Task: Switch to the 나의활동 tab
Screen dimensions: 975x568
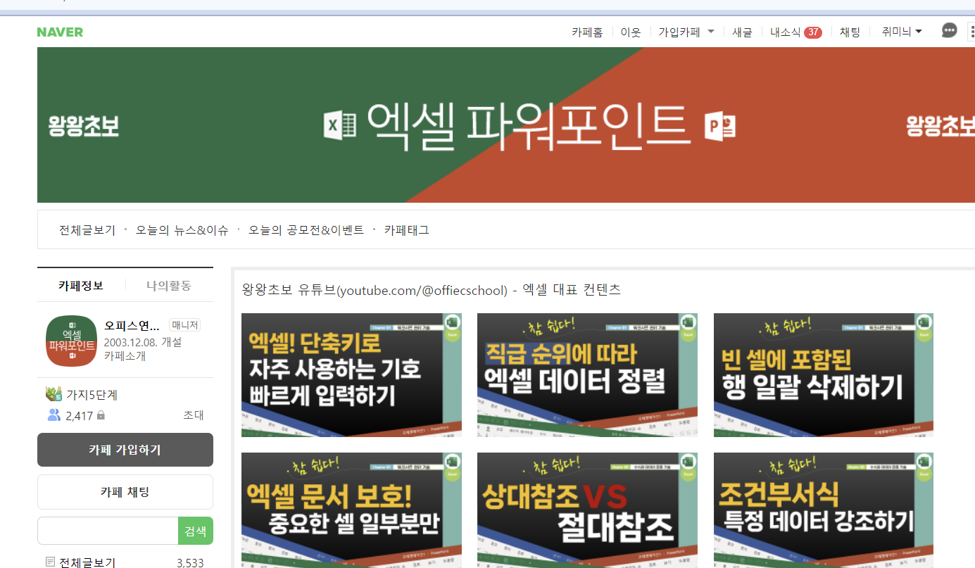Action: click(x=169, y=285)
